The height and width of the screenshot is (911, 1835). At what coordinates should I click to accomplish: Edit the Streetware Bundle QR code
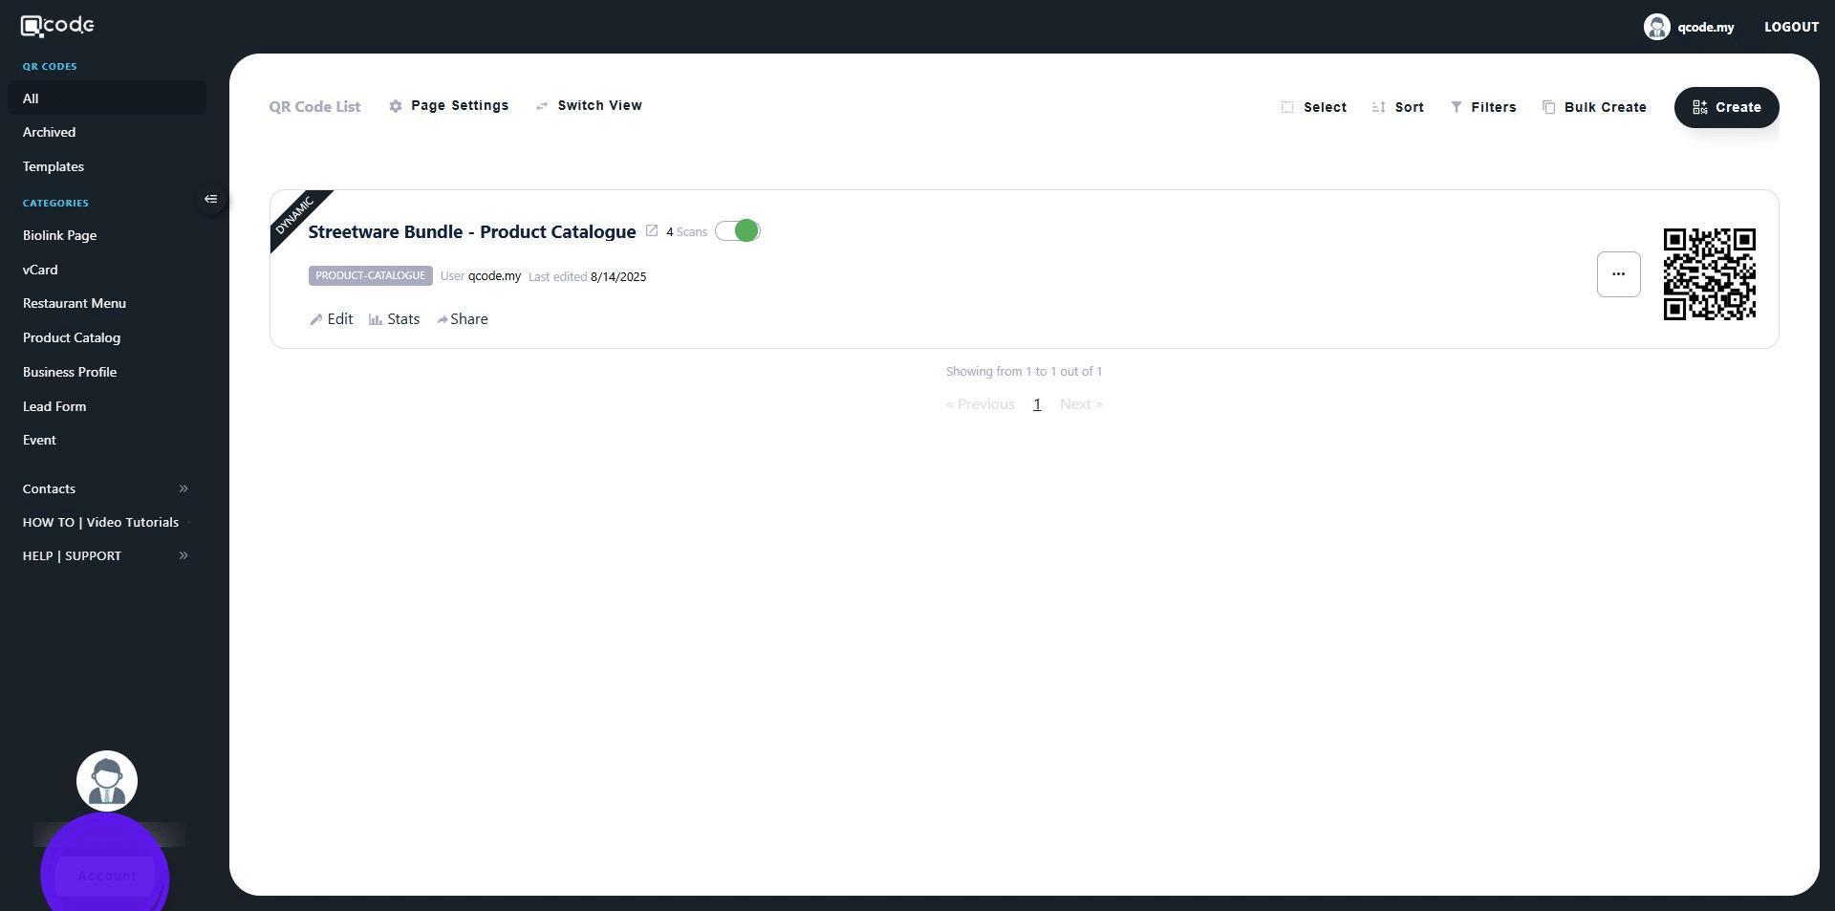(332, 319)
